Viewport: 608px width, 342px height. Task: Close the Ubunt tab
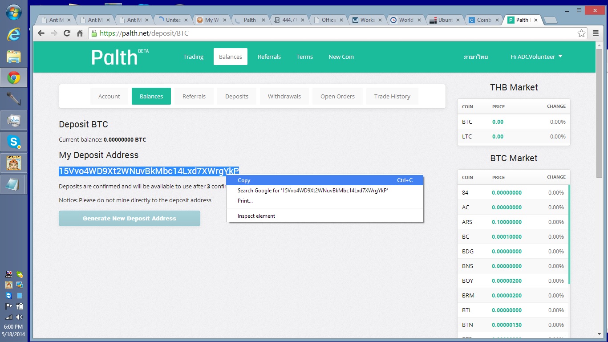pyautogui.click(x=458, y=20)
